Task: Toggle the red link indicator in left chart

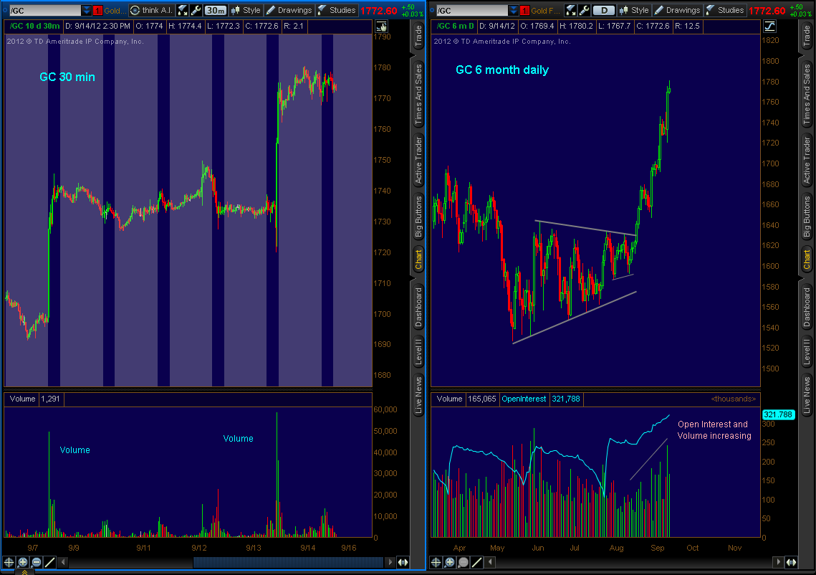Action: point(98,10)
